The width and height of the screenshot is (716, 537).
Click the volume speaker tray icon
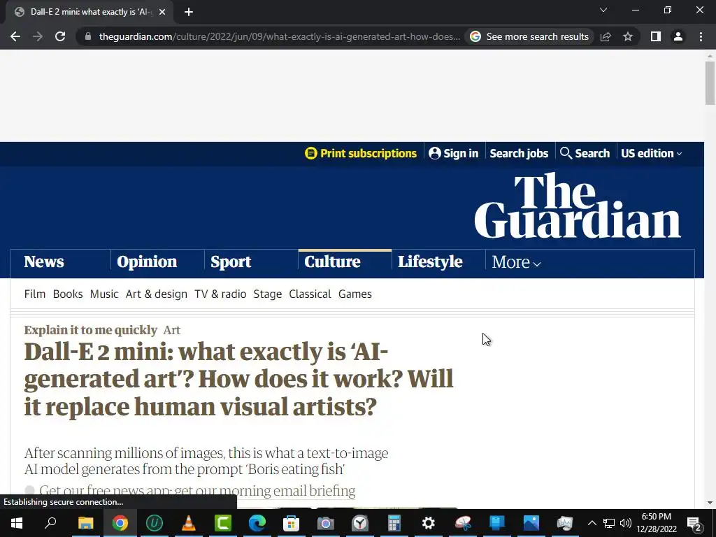[626, 523]
